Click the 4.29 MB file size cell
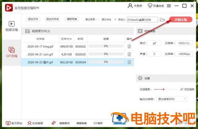198x129 pixels. coord(67,54)
